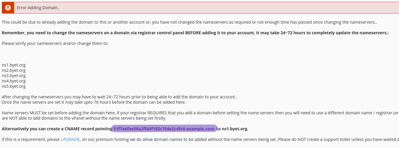Click the "are NOT able to add domains" line

[84, 118]
